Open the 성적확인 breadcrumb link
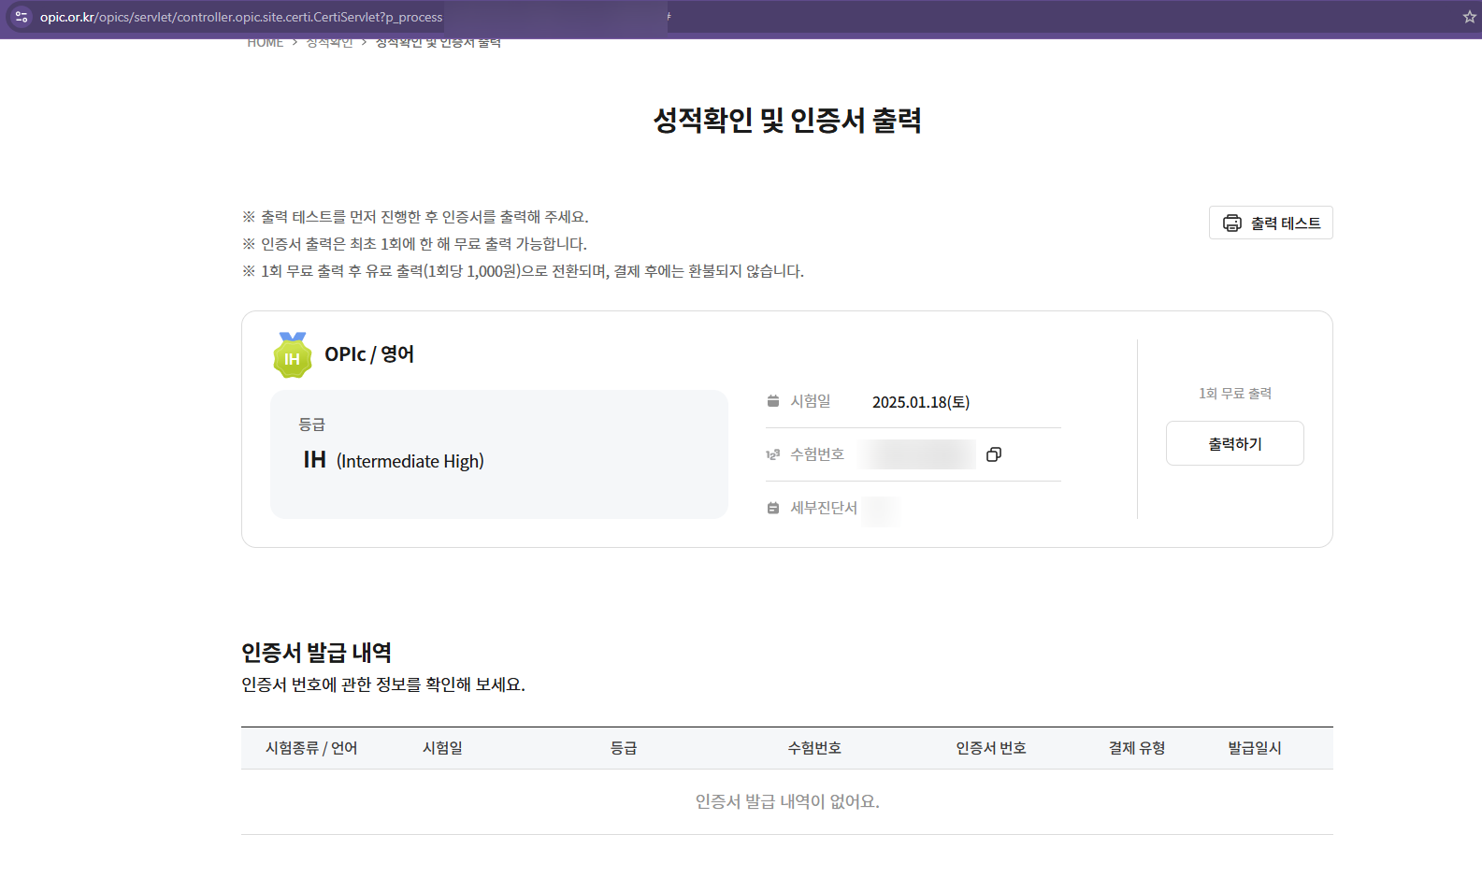 pyautogui.click(x=329, y=43)
